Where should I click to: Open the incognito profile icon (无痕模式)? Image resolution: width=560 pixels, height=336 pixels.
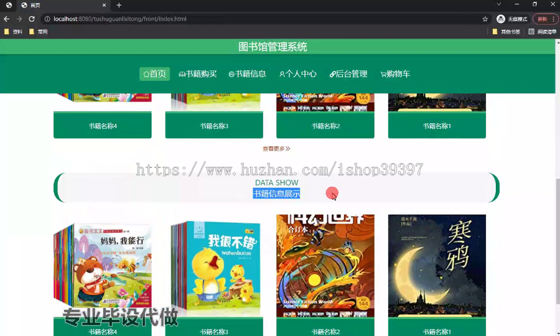pyautogui.click(x=512, y=19)
